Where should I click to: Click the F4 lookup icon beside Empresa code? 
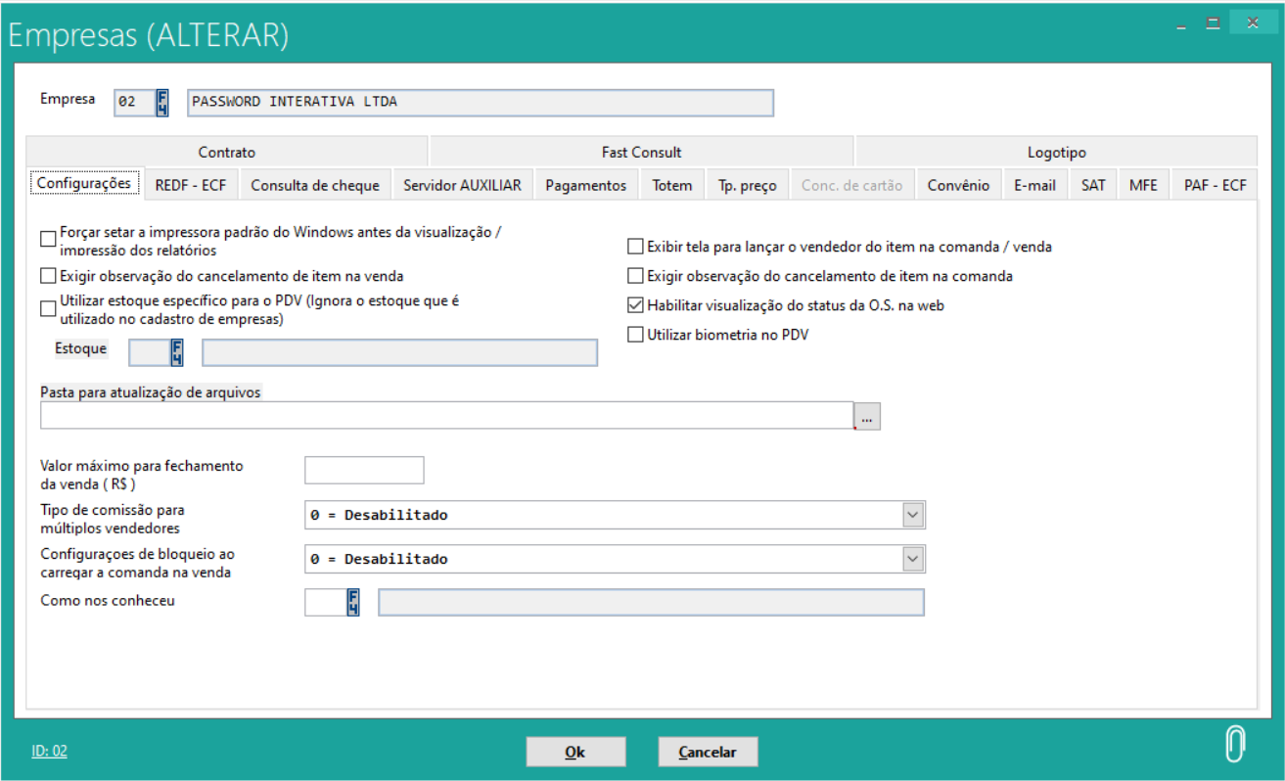point(162,103)
